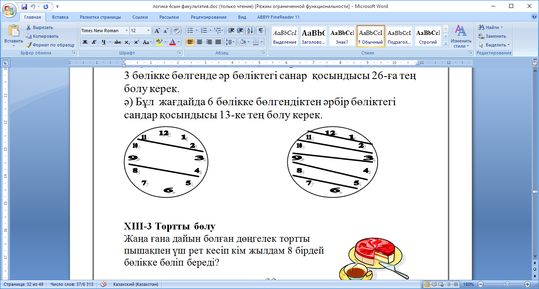Open the Абзац paragraph dialog launcher
This screenshot has width=539, height=289.
(264, 52)
